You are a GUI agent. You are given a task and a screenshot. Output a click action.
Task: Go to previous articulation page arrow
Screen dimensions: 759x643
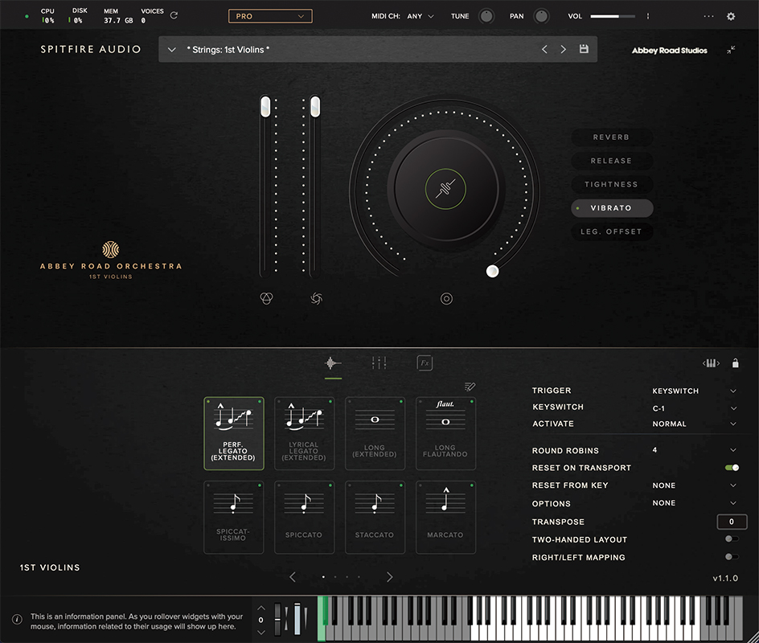coord(293,577)
